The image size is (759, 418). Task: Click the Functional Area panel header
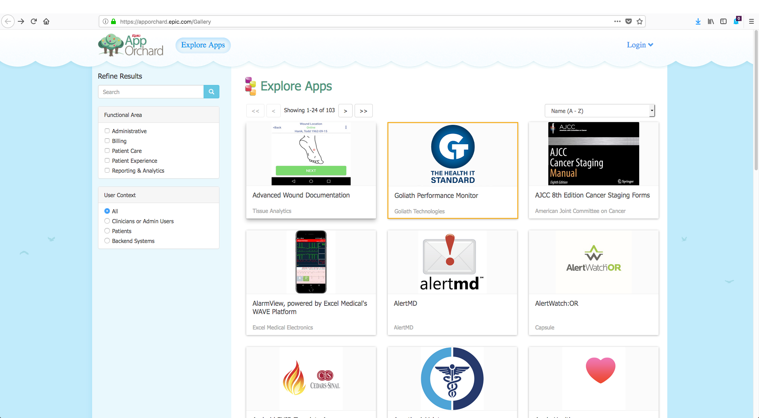[159, 115]
